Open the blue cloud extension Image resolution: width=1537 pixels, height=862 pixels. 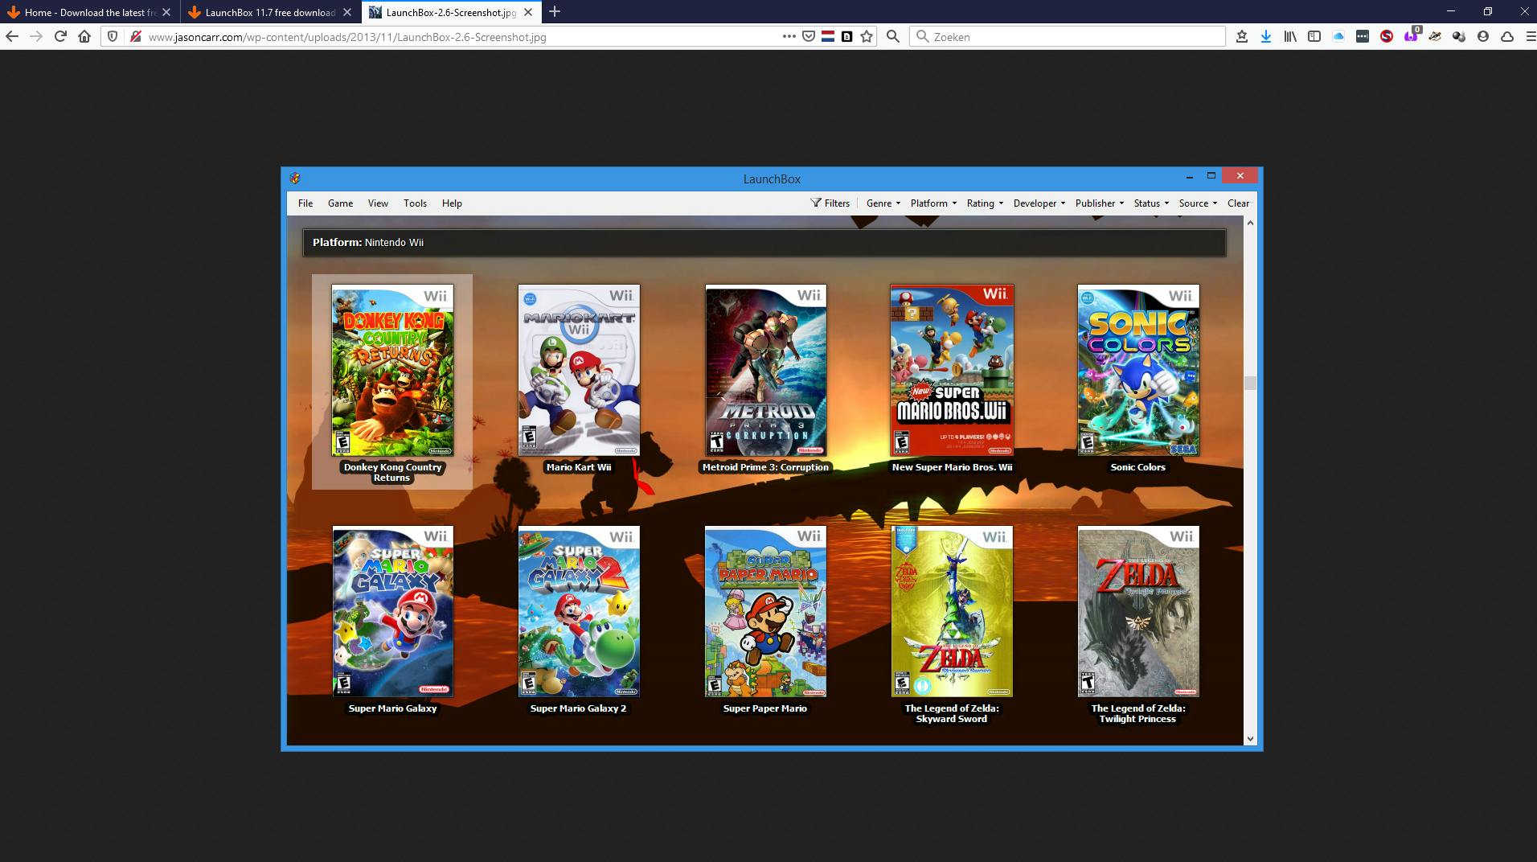[1338, 36]
